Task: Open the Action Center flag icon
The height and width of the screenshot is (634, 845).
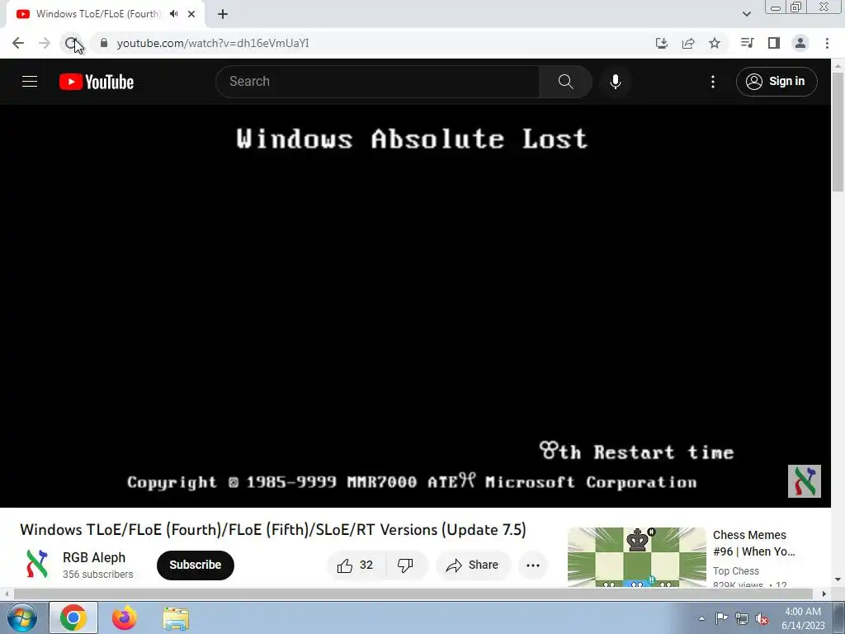Action: [721, 618]
